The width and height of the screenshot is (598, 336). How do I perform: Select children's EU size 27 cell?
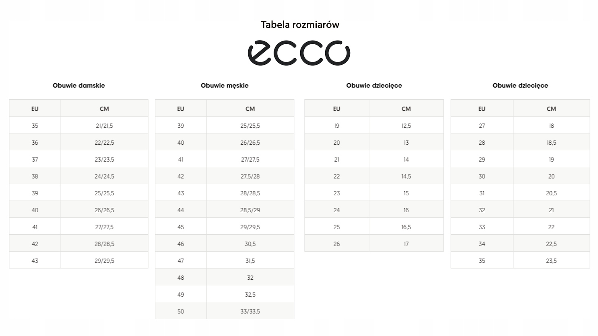[482, 126]
